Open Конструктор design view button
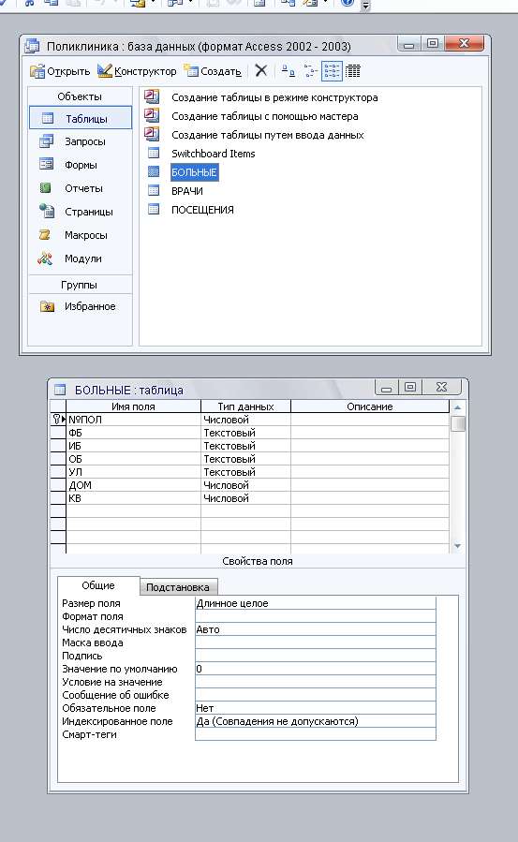 point(137,71)
